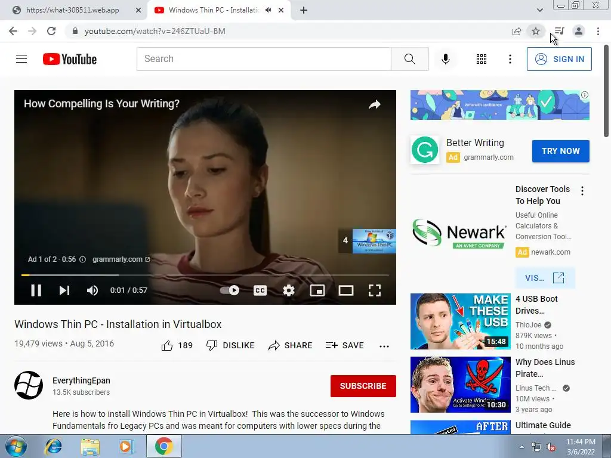Screen dimensions: 611x458
Task: Open Chrome media controls icon
Action: coord(560,31)
